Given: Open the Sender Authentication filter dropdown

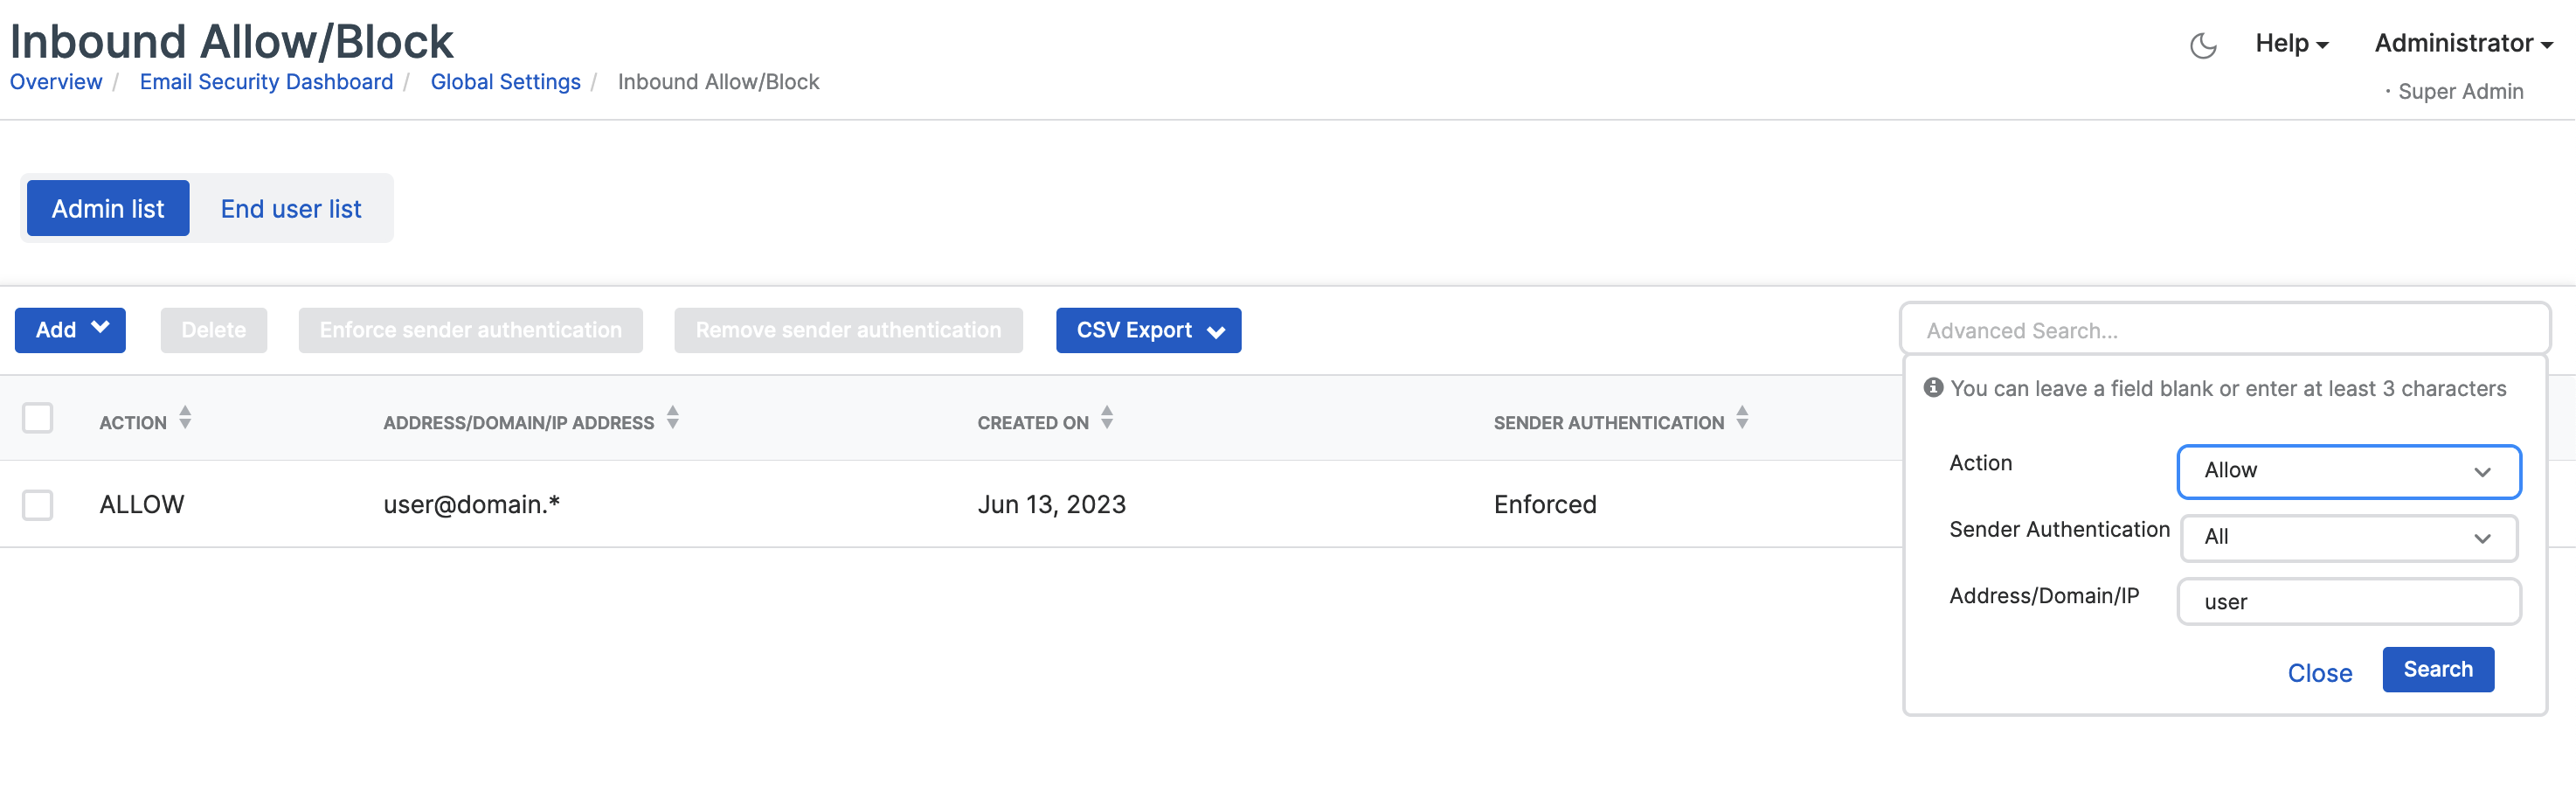Looking at the screenshot, I should tap(2348, 538).
